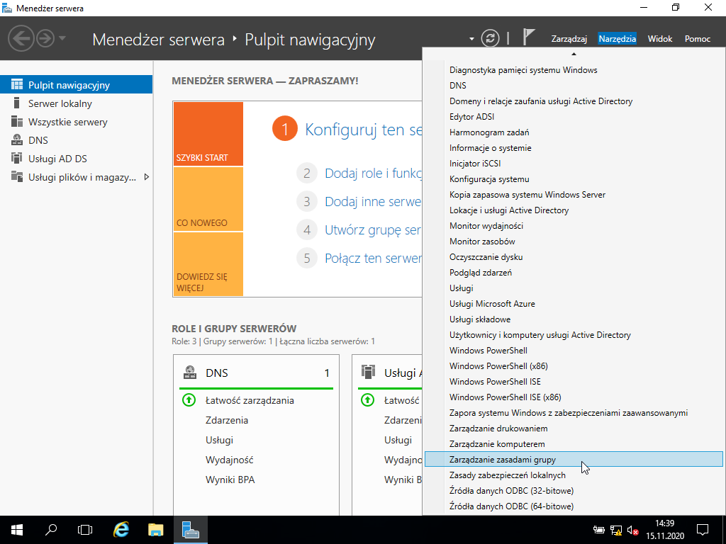
Task: Select Wszystkie serwery icon in sidebar
Action: [17, 122]
